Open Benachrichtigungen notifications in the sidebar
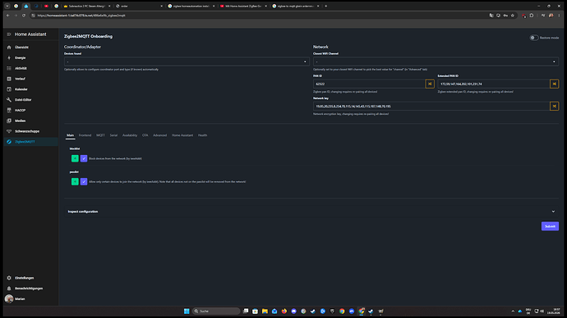 (30, 288)
